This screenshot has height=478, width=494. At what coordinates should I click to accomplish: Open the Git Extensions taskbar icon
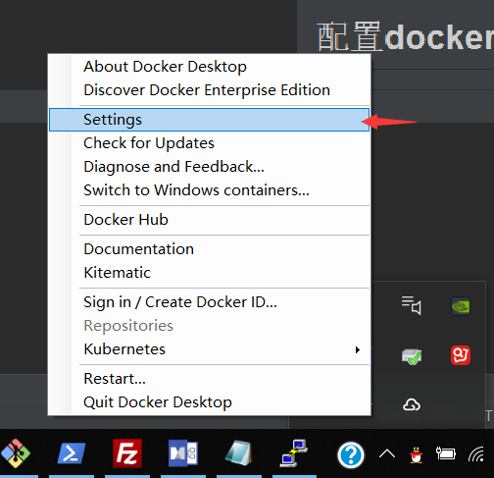16,453
